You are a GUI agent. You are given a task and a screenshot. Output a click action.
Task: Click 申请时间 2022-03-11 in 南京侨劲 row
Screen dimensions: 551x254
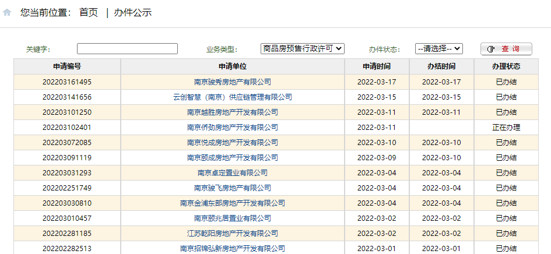point(377,128)
